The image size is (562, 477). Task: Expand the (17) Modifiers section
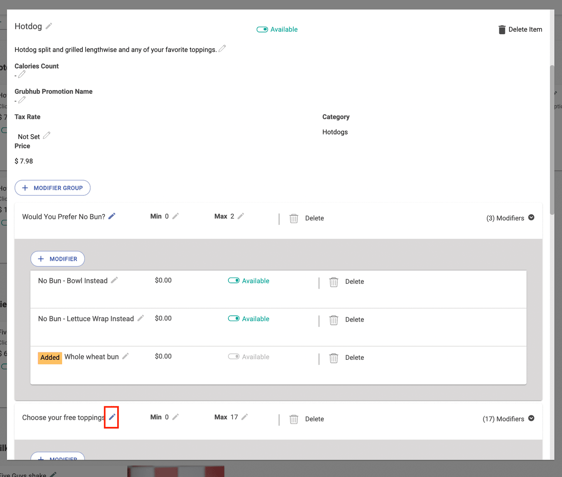531,418
